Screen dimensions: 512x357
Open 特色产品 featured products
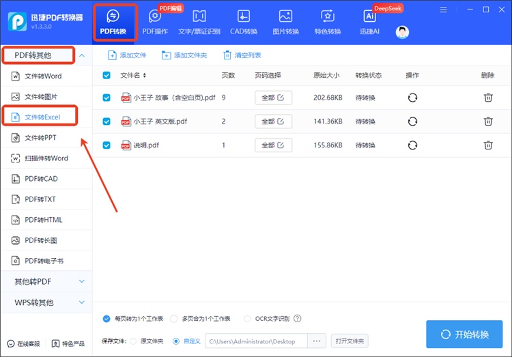68,343
